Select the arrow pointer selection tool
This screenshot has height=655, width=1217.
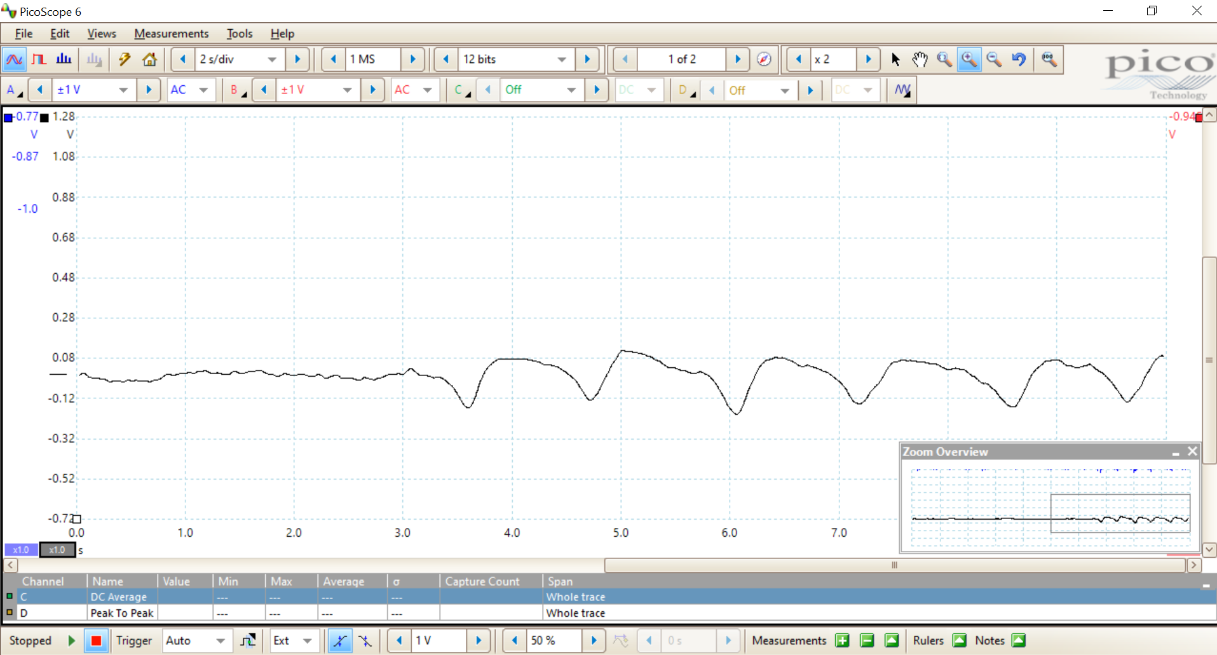[895, 59]
